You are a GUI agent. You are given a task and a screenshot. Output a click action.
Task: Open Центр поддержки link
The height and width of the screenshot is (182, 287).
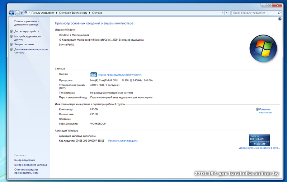pyautogui.click(x=24, y=160)
